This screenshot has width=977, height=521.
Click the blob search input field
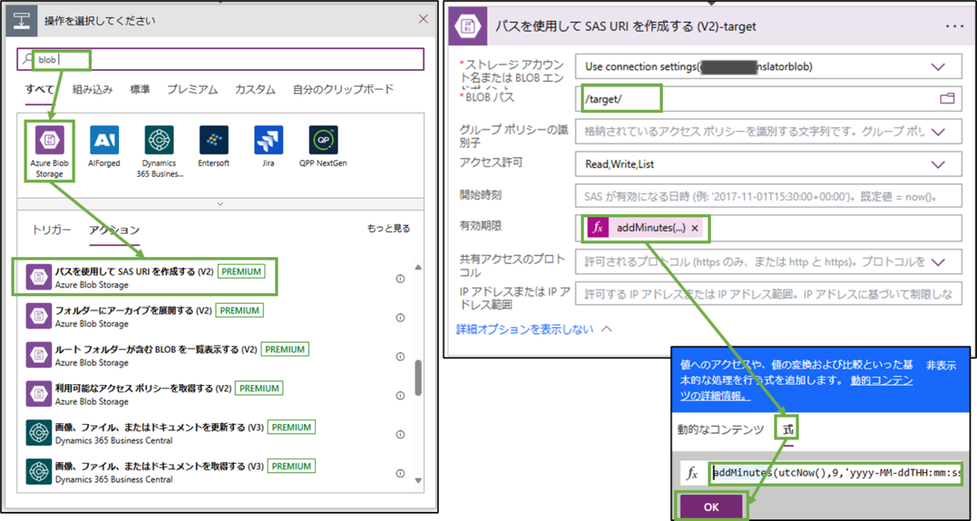(x=221, y=59)
